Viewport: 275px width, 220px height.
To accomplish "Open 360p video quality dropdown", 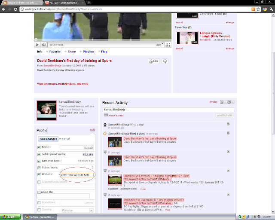I will 159,45.
